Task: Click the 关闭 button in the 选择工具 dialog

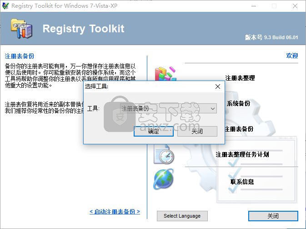Action: pyautogui.click(x=197, y=131)
